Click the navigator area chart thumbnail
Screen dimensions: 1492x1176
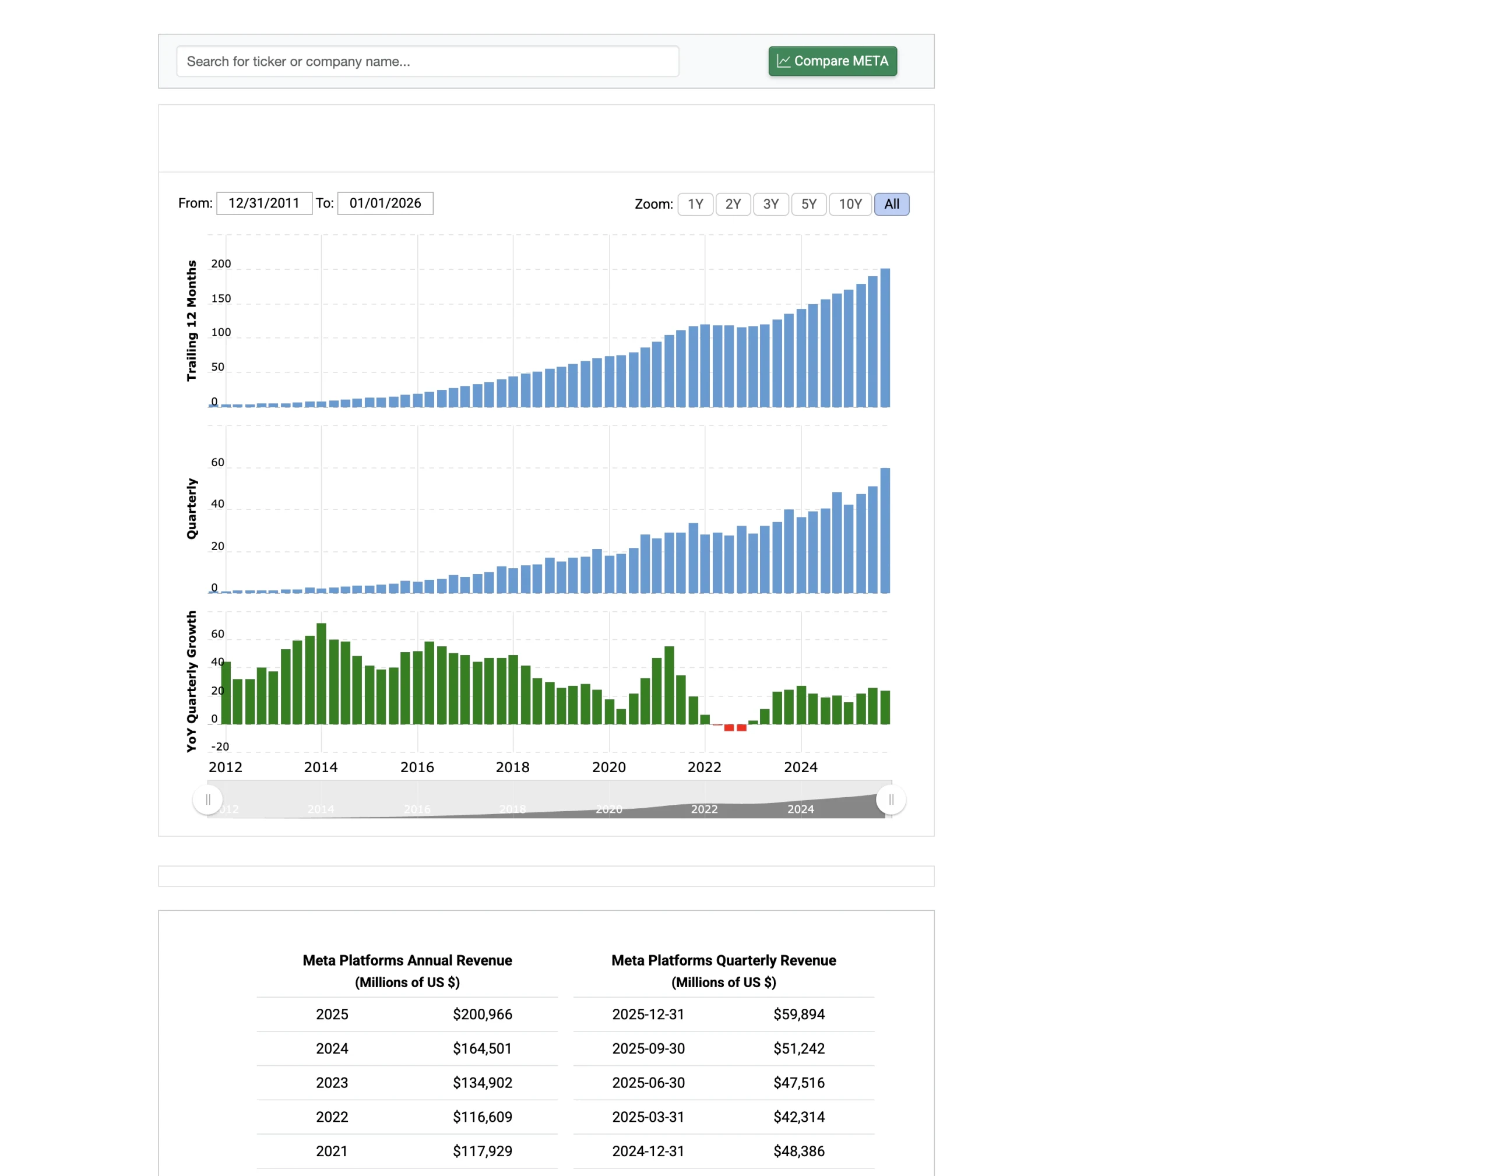551,800
